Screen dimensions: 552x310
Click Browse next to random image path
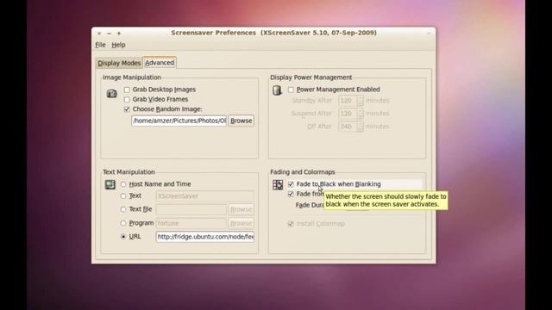(x=241, y=121)
